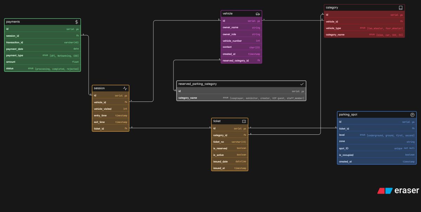Click the eraser logo

pyautogui.click(x=398, y=191)
